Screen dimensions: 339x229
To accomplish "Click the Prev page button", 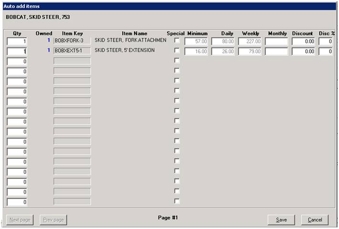I will point(53,220).
